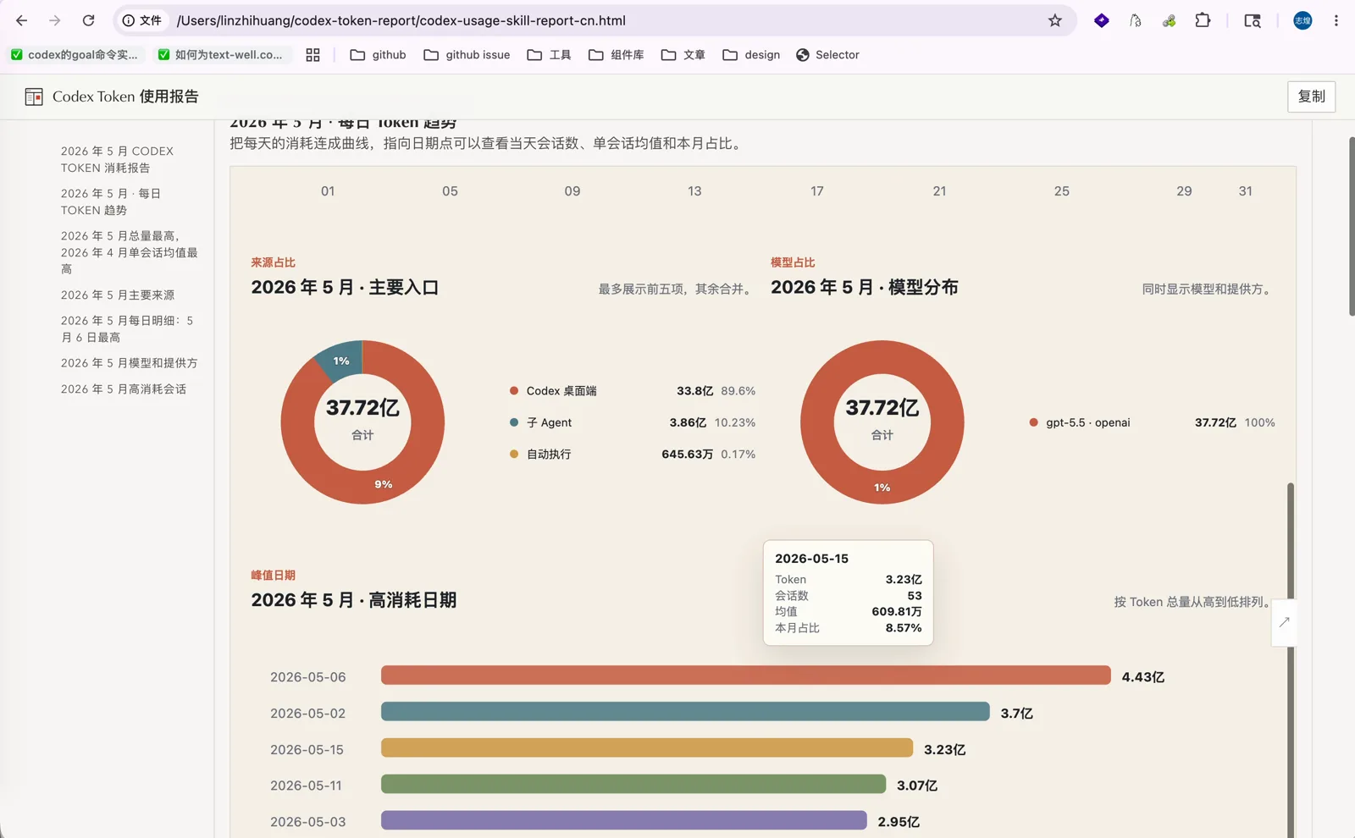Click the model distribution donut chart
1355x838 pixels.
pos(882,422)
